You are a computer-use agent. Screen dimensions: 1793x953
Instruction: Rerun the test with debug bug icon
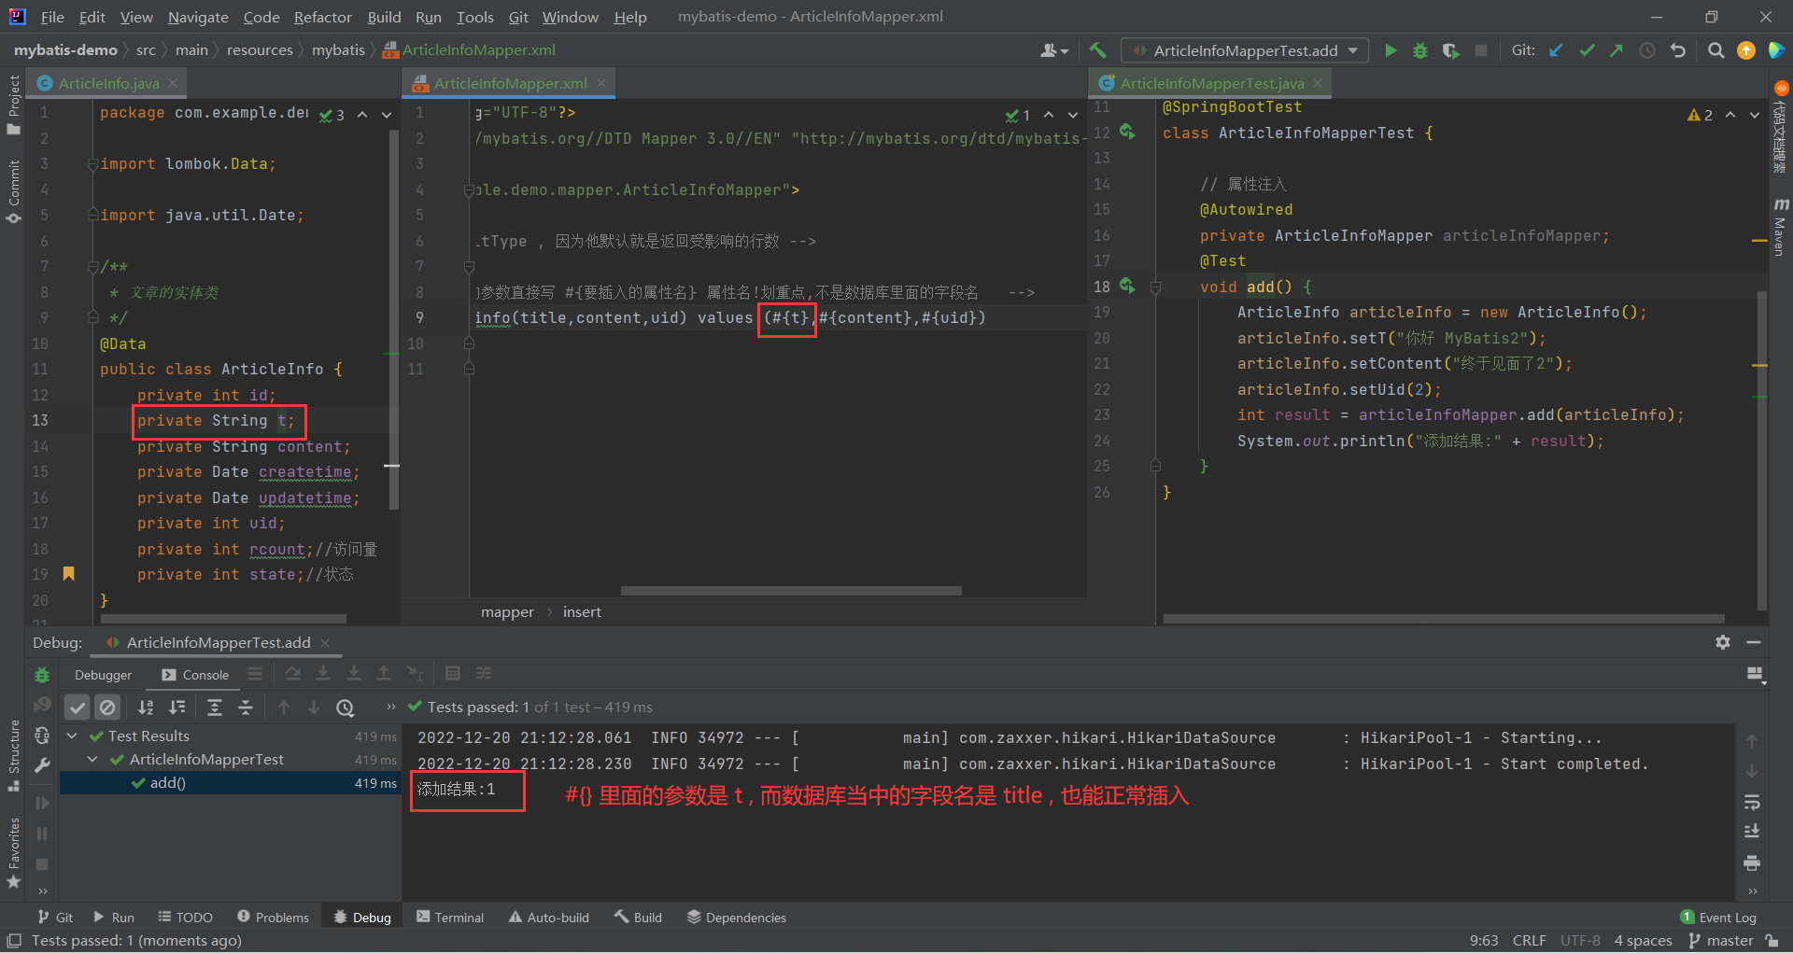pyautogui.click(x=42, y=675)
